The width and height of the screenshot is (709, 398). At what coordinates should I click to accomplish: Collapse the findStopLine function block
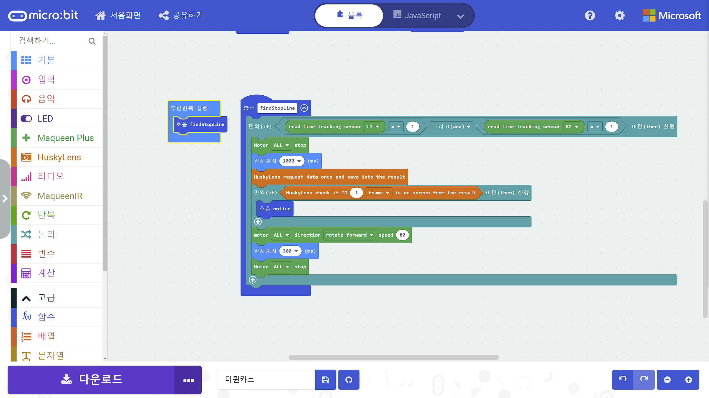[x=304, y=108]
